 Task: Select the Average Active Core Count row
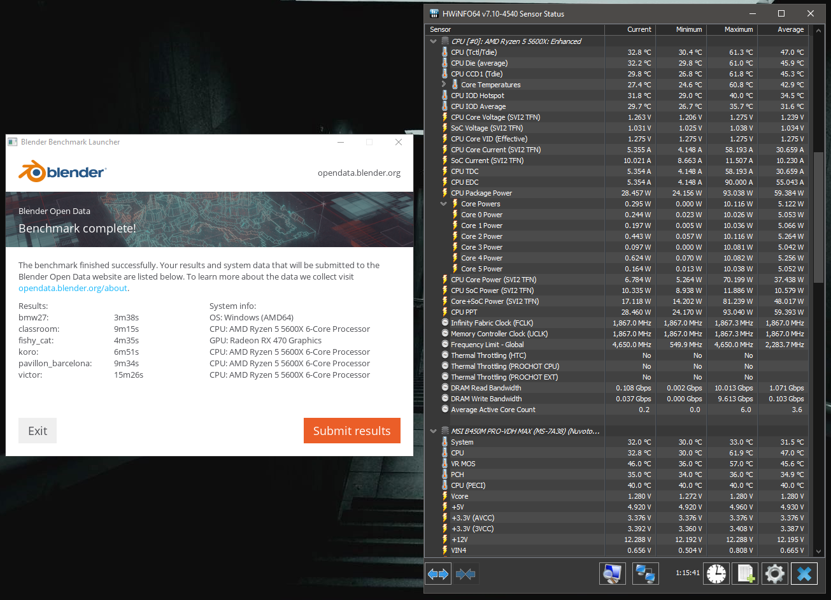616,410
